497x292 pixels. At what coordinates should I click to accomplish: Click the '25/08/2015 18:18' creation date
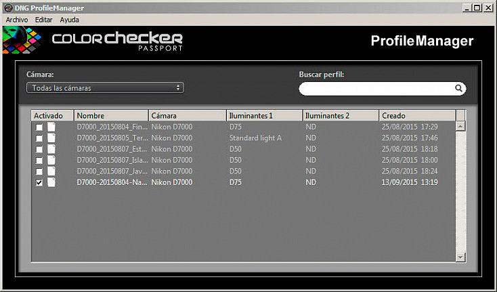click(410, 149)
